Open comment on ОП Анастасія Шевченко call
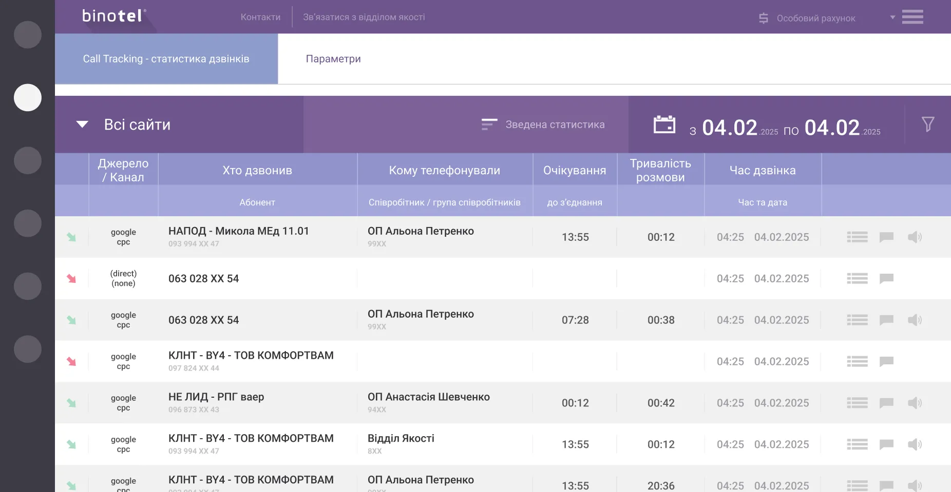Image resolution: width=951 pixels, height=492 pixels. click(x=886, y=403)
